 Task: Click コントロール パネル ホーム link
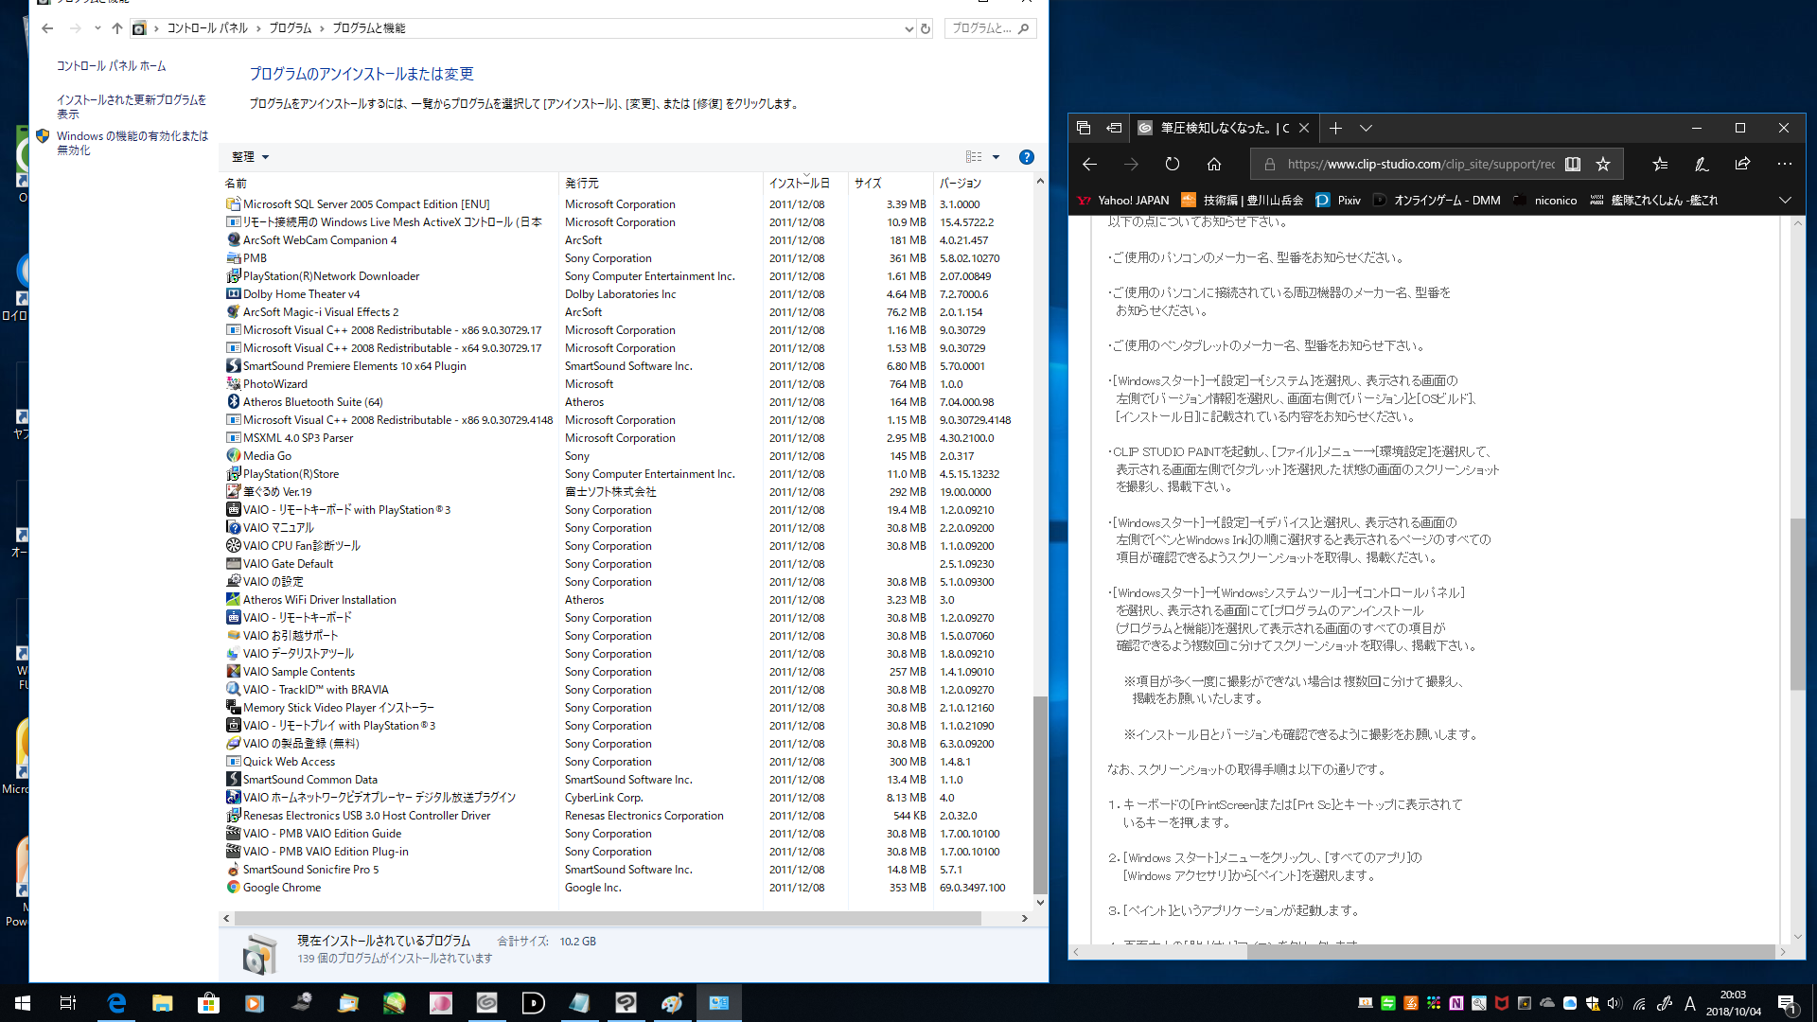click(x=111, y=66)
